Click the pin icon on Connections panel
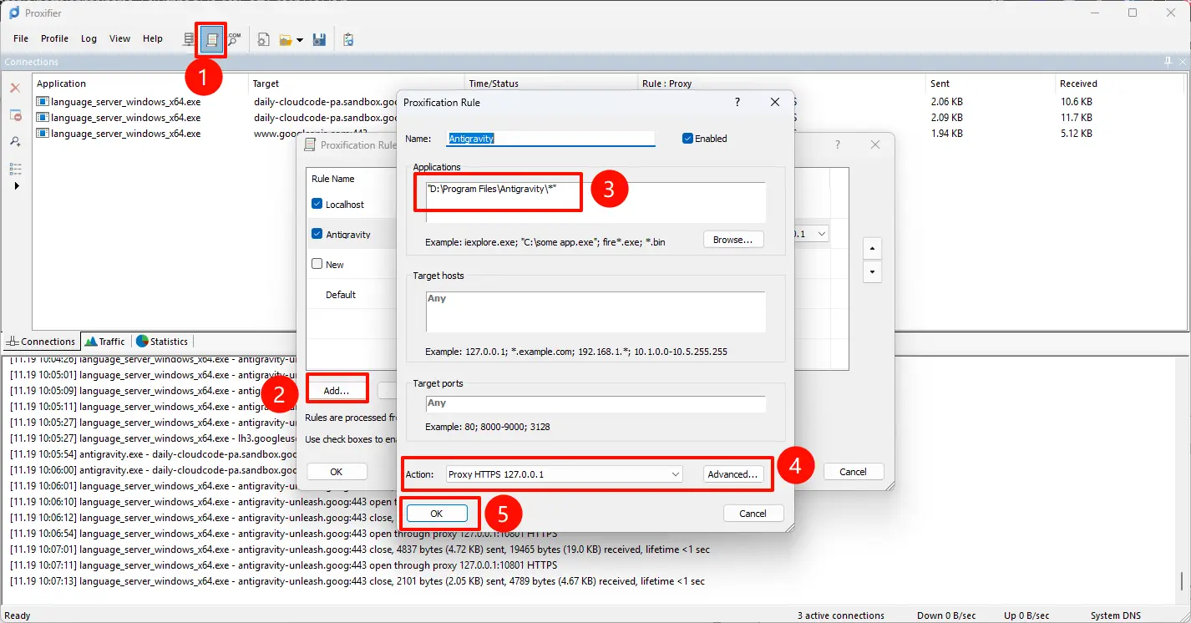The width and height of the screenshot is (1191, 623). click(x=1168, y=62)
